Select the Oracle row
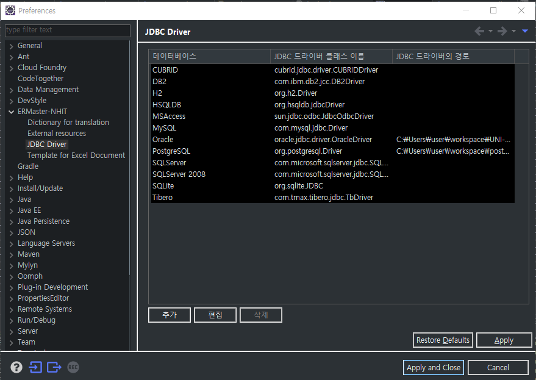The image size is (536, 380). pyautogui.click(x=332, y=140)
